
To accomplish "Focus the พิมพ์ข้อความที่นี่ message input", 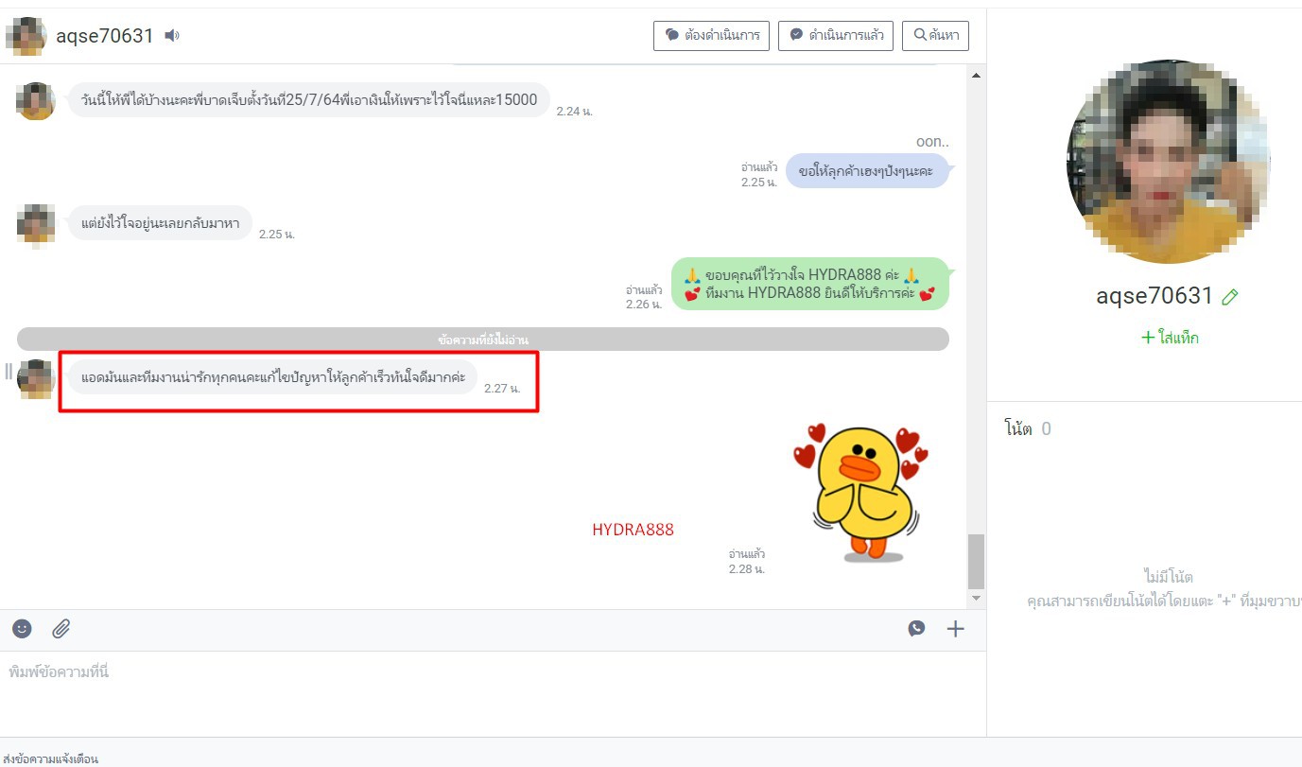I will [473, 672].
